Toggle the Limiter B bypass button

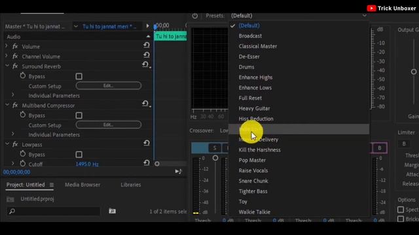tap(404, 144)
